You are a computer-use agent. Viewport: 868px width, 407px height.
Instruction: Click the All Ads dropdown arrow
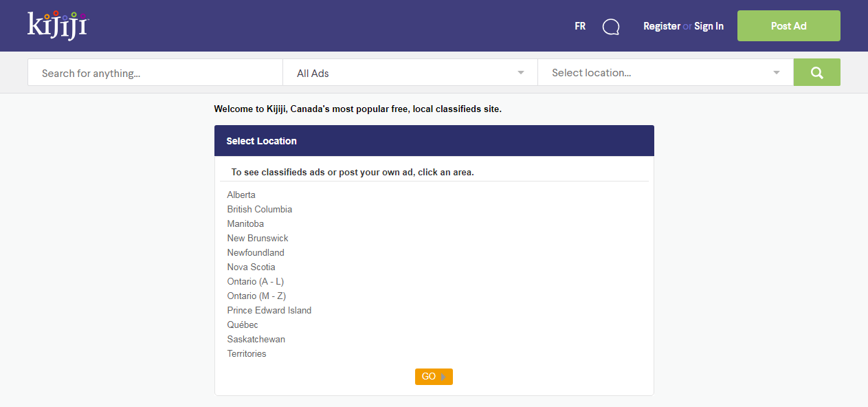click(521, 72)
